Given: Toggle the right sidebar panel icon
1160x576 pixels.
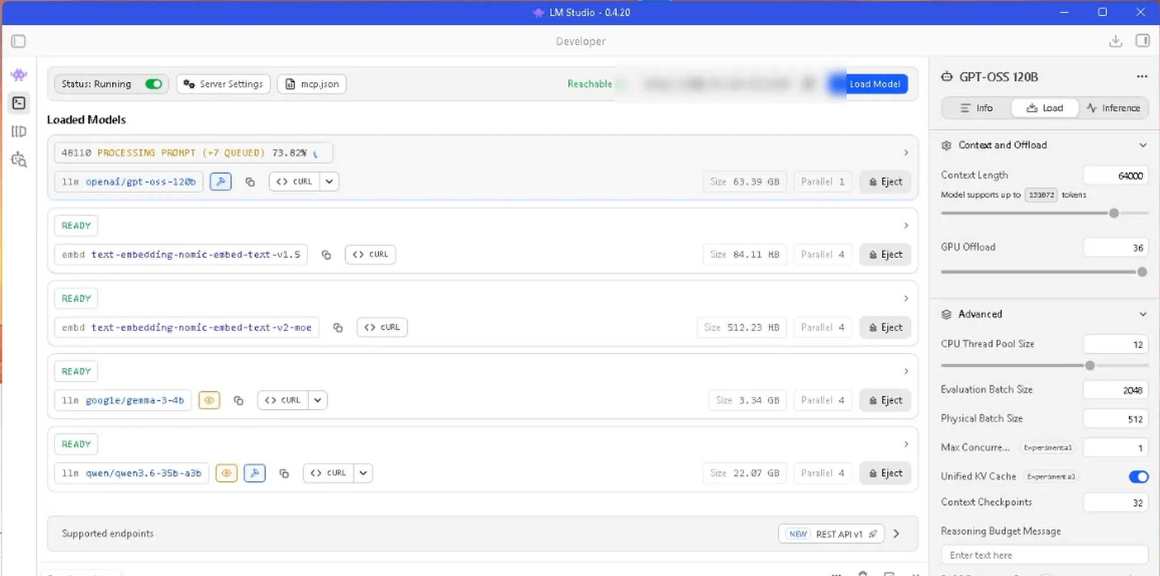Looking at the screenshot, I should point(1143,41).
